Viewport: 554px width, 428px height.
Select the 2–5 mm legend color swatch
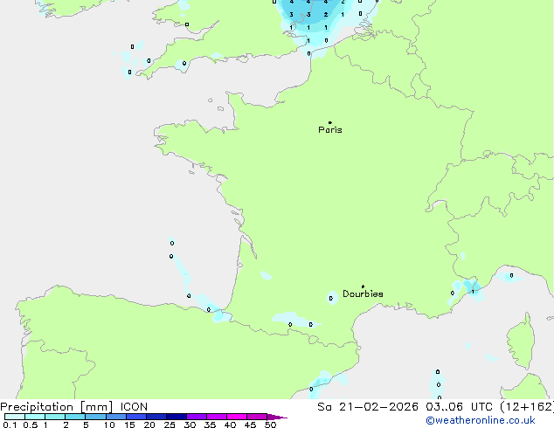coord(75,417)
